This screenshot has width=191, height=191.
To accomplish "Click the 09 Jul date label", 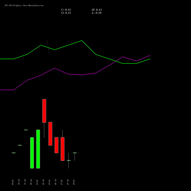I will click(13, 182).
